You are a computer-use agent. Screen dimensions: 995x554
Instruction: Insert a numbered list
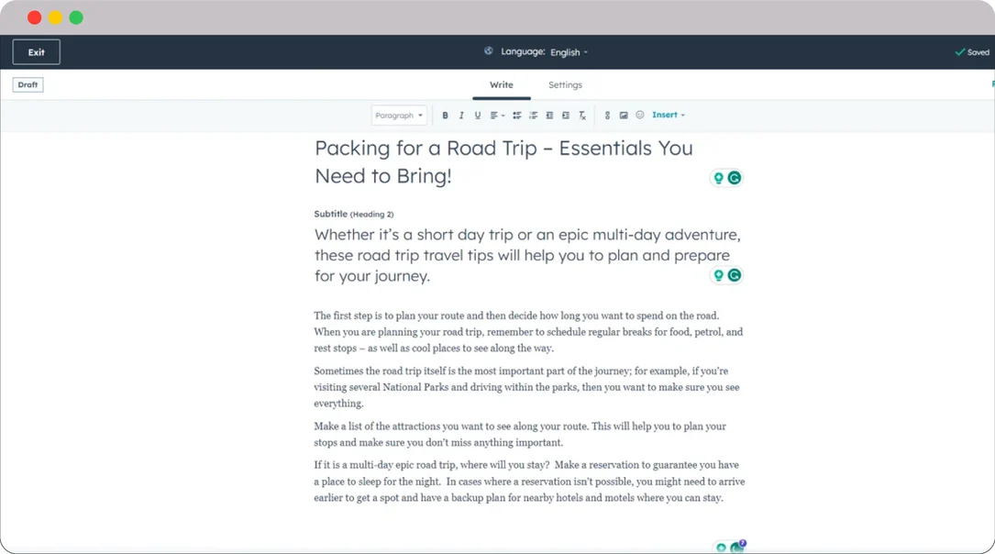pos(533,116)
